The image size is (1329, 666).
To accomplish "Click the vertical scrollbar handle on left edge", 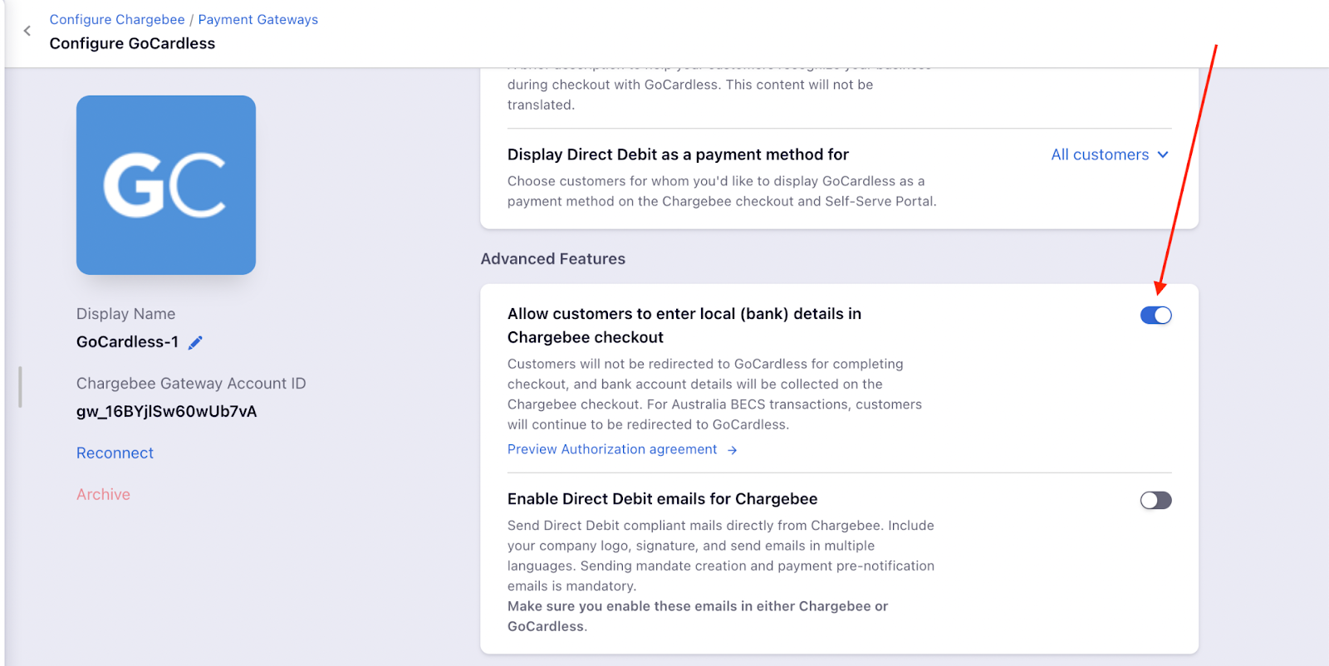I will coord(20,387).
